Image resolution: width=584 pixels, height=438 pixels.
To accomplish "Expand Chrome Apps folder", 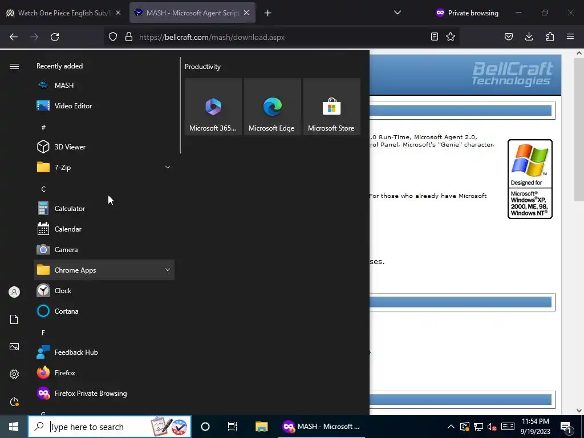I will click(104, 270).
